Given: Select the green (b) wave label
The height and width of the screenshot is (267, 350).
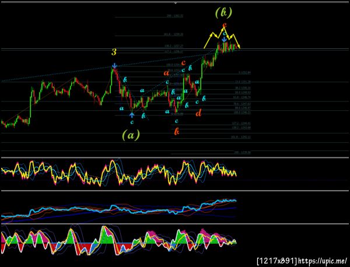Looking at the screenshot, I should coord(223,13).
